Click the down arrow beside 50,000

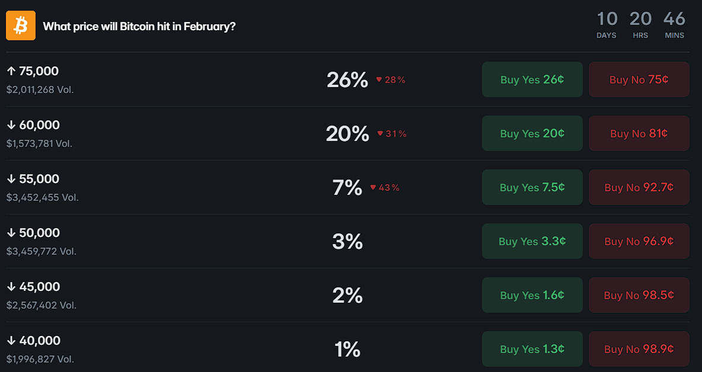click(11, 232)
